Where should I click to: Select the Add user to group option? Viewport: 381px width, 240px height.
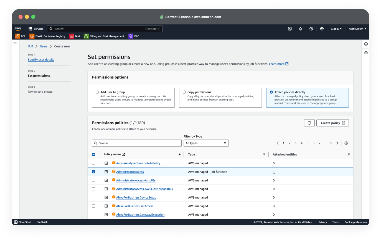[97, 92]
